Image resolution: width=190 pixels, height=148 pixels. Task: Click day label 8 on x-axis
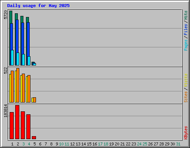51,144
